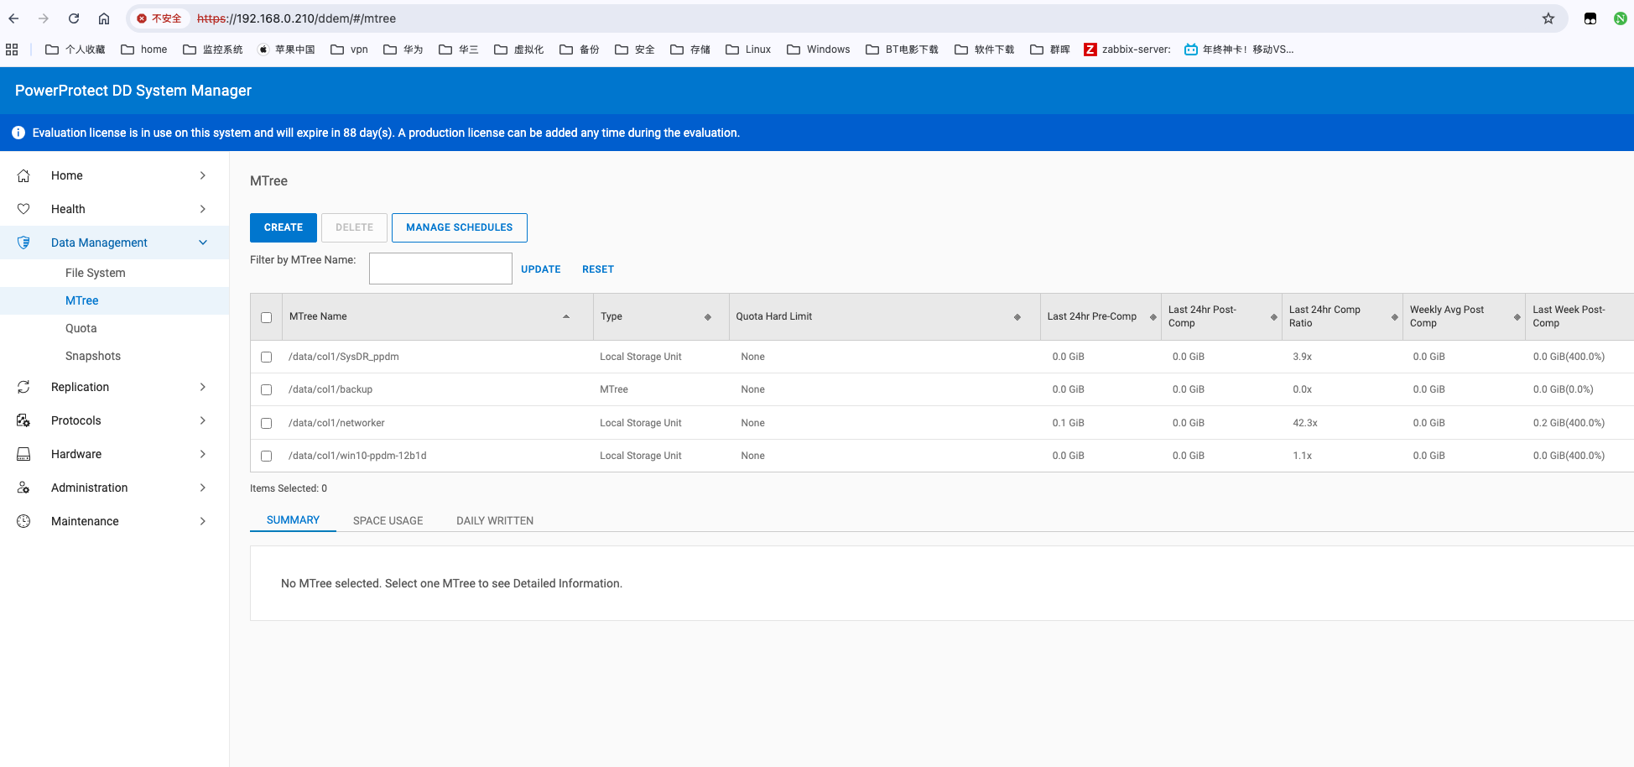Click the browser address bar URL
Viewport: 1634px width, 767px height.
[x=296, y=18]
